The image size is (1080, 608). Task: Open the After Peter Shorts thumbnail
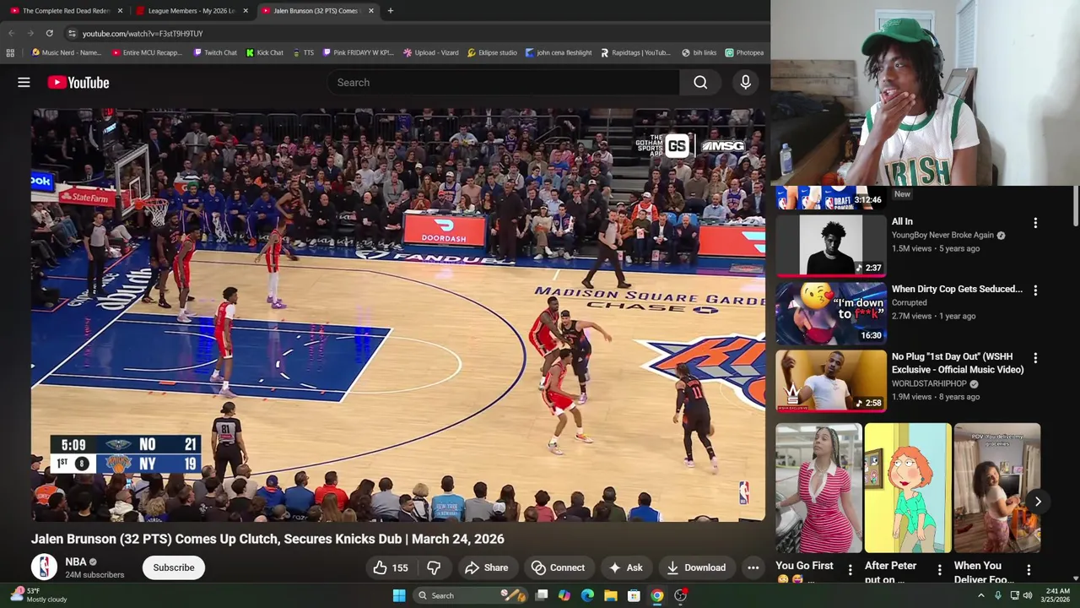908,488
